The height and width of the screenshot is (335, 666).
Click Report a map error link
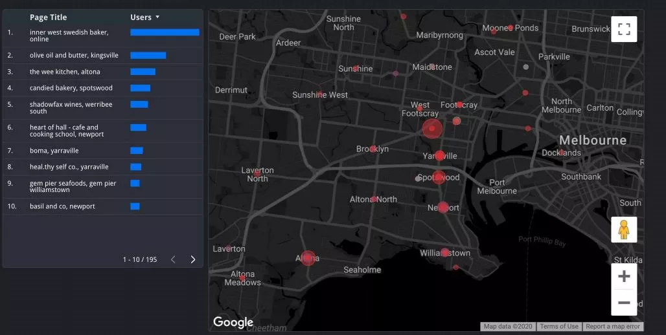(612, 327)
